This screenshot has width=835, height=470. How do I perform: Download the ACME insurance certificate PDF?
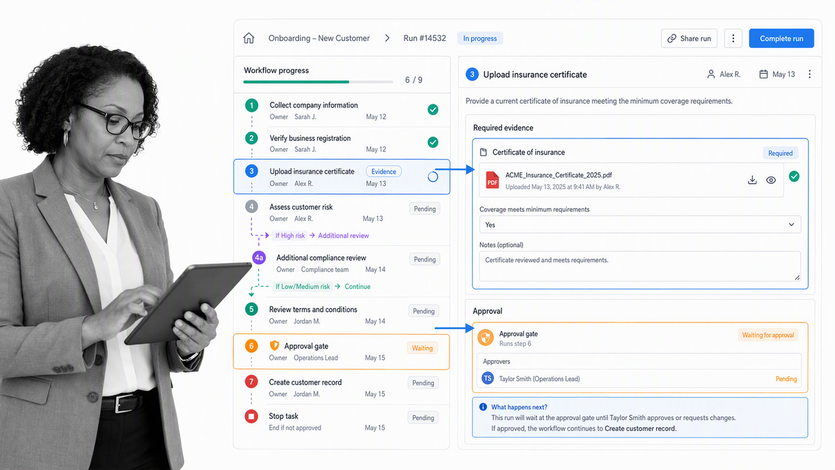click(x=752, y=180)
